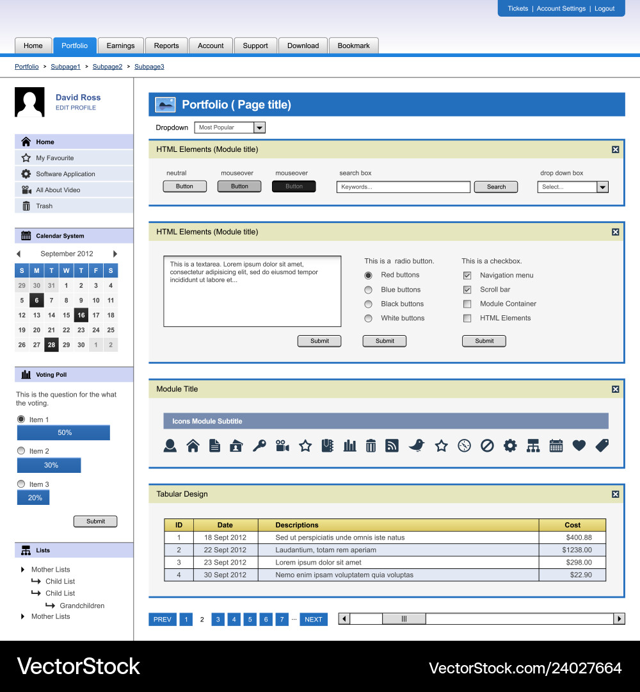Open Software Application sidebar item
Image resolution: width=640 pixels, height=692 pixels.
(74, 174)
